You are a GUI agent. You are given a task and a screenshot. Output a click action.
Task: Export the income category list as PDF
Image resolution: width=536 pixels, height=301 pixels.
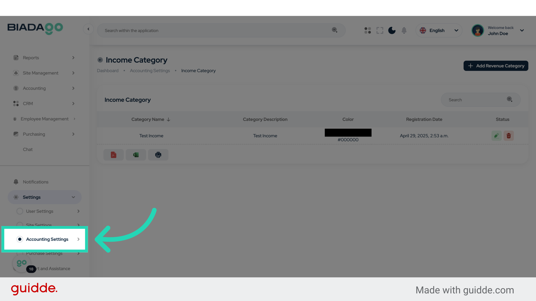click(113, 155)
